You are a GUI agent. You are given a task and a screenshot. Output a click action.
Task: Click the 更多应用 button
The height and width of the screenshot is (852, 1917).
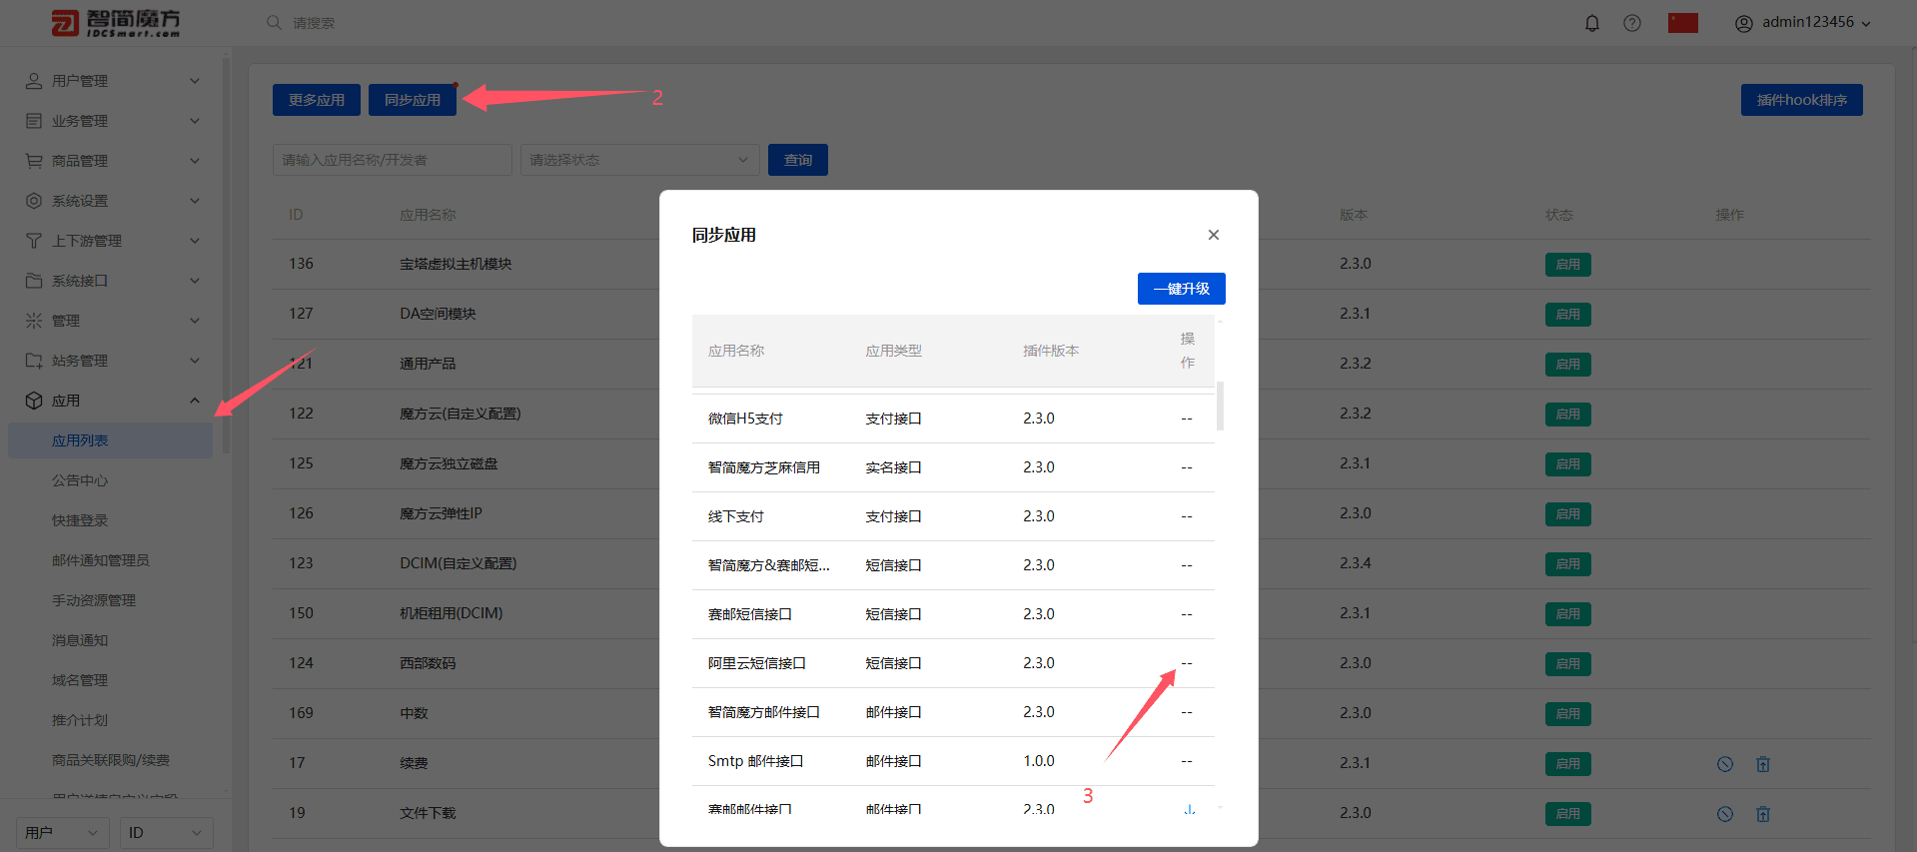(317, 100)
